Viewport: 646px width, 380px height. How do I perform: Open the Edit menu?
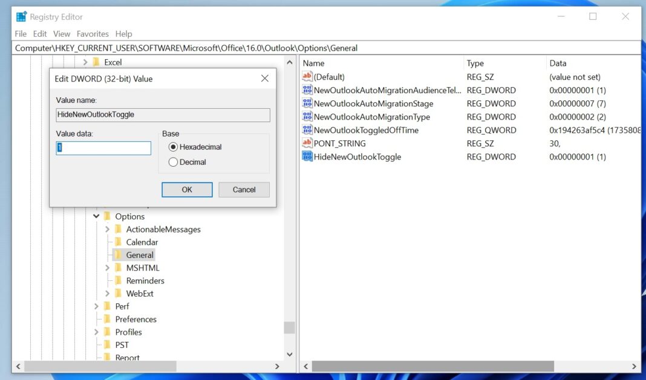pyautogui.click(x=39, y=34)
